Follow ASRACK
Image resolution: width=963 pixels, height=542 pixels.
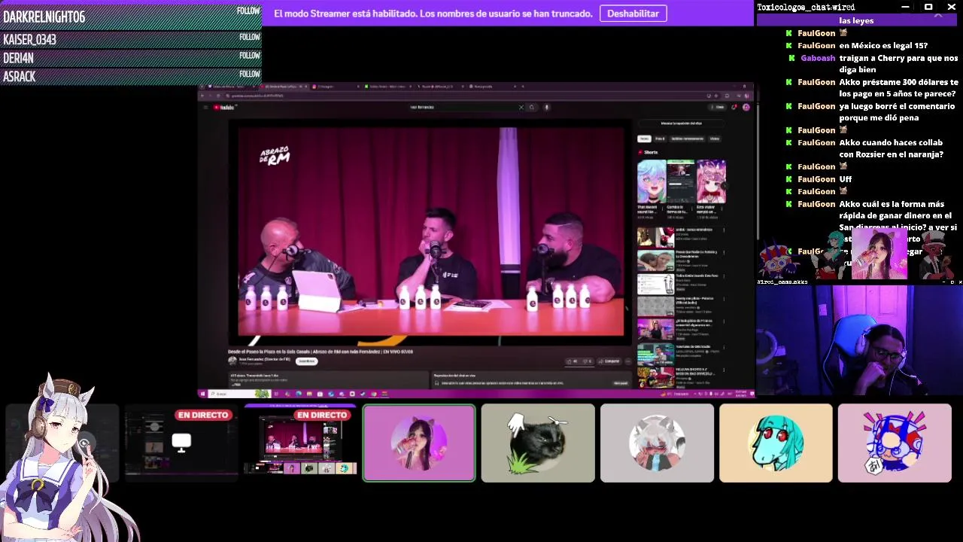(x=250, y=74)
